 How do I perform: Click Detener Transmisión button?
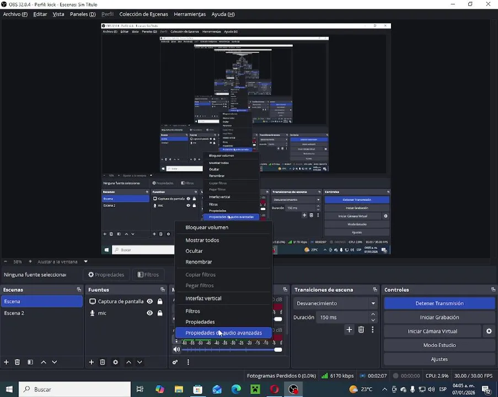[x=439, y=303]
